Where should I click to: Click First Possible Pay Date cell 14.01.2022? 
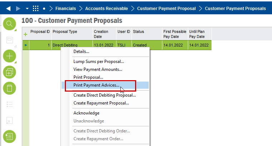pos(175,45)
